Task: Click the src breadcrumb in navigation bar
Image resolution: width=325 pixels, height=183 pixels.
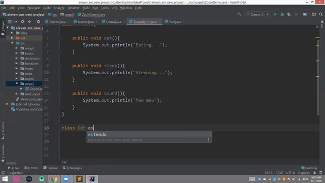Action: click(x=52, y=15)
